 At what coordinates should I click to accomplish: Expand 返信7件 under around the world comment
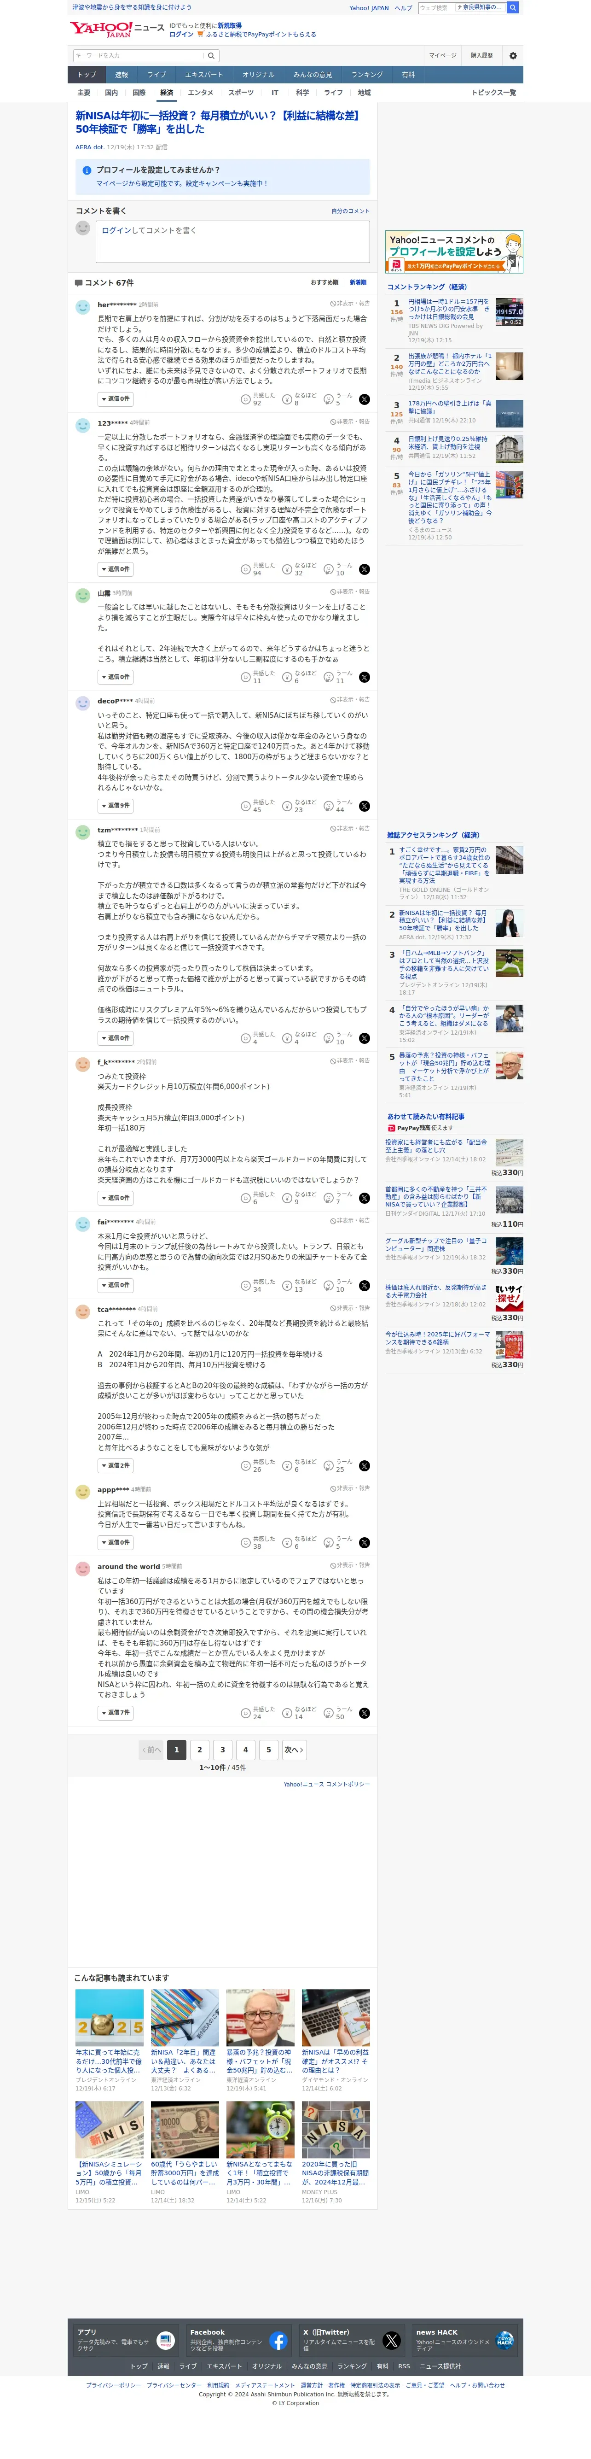click(116, 1713)
